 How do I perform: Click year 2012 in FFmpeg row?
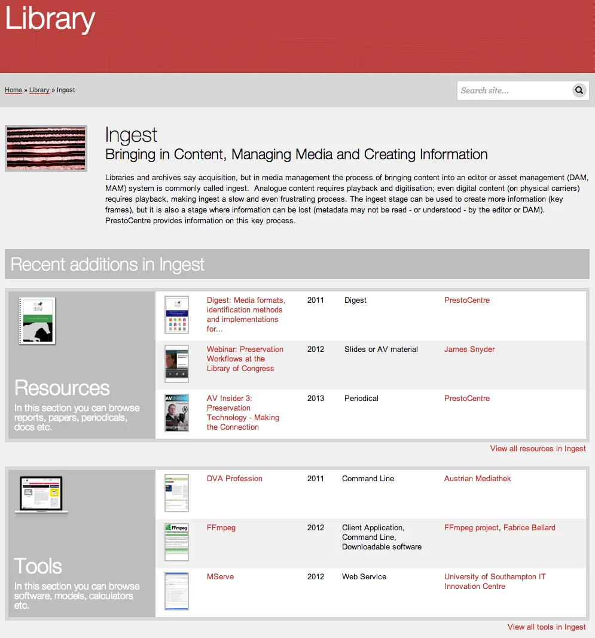point(315,528)
